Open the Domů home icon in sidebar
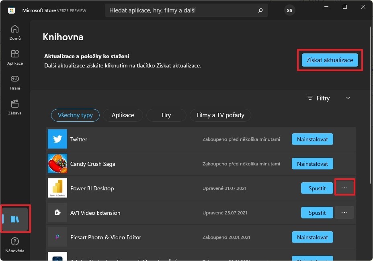Screen dimensions: 373x261 pos(15,33)
